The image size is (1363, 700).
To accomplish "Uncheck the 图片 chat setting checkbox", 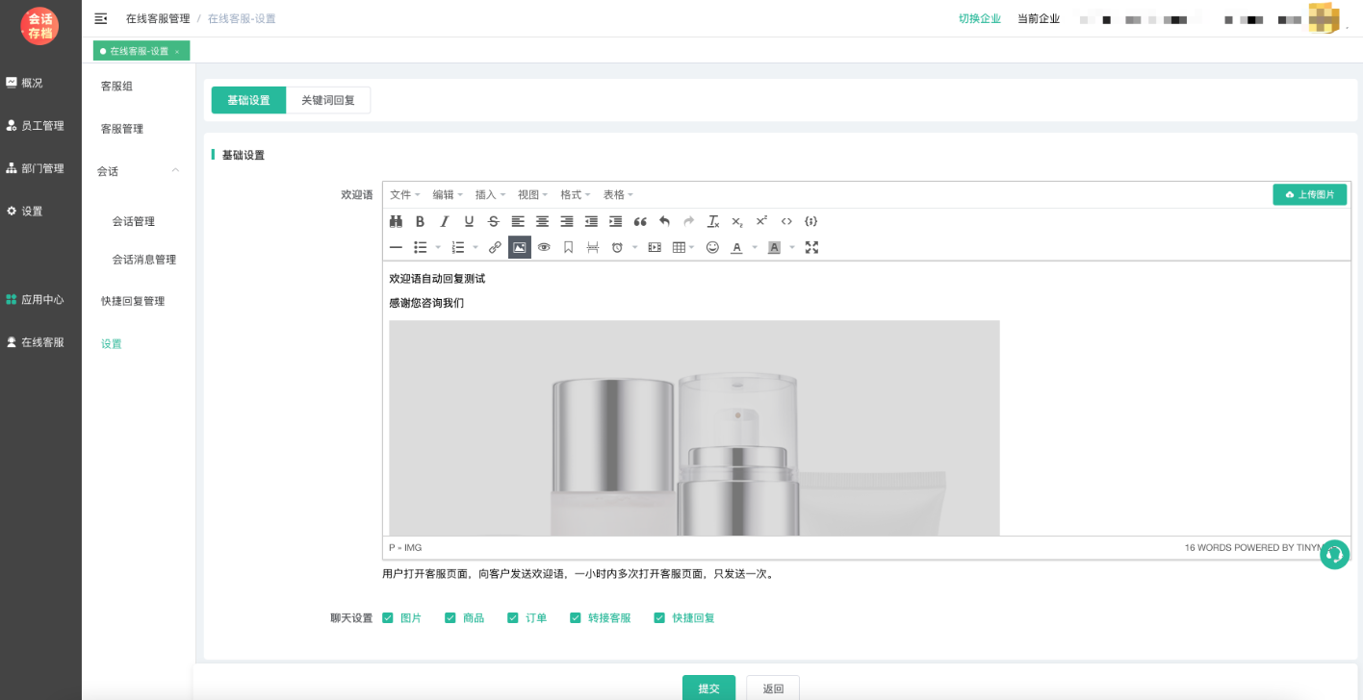I will coord(388,618).
